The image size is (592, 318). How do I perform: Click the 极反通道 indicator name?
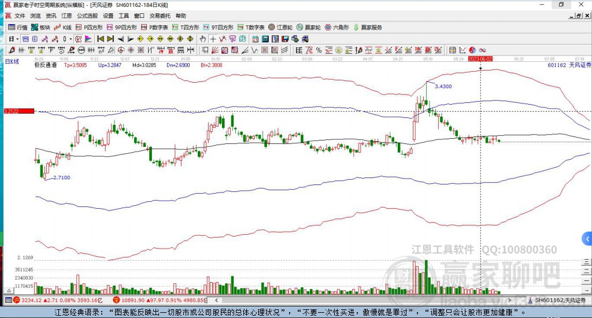[x=45, y=65]
